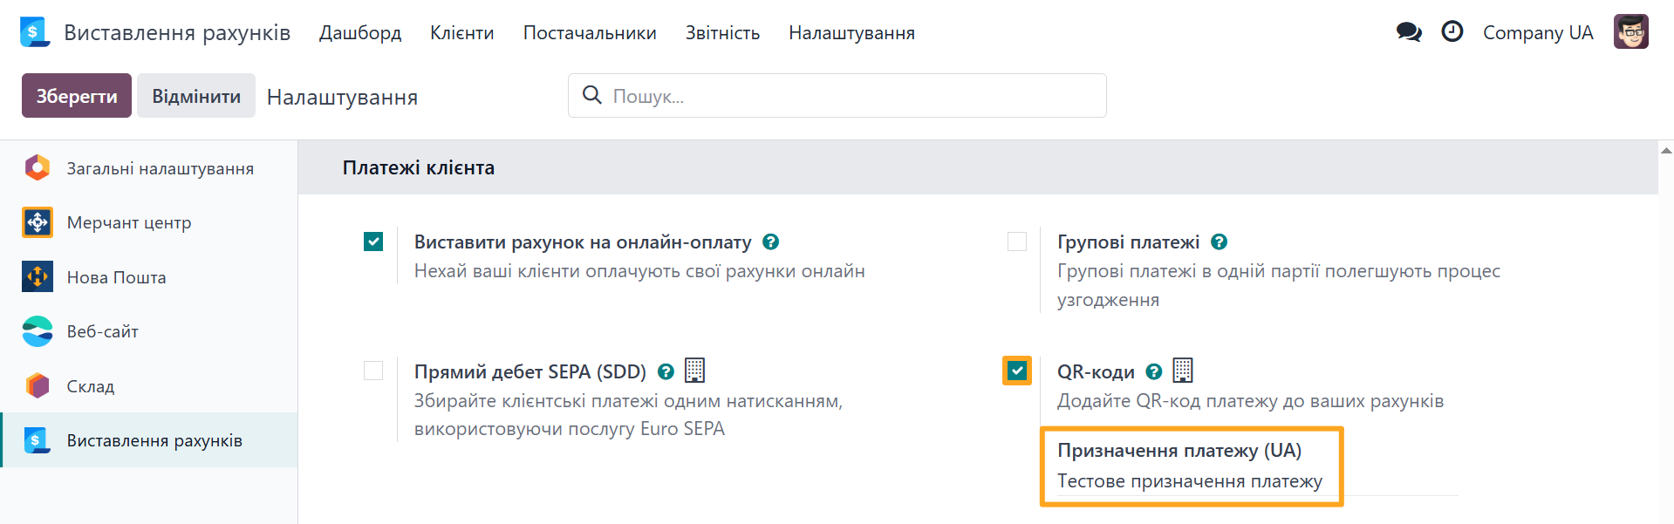Viewport: 1674px width, 524px height.
Task: Click help icon beside Прямий дебет SEPA
Action: (x=666, y=371)
